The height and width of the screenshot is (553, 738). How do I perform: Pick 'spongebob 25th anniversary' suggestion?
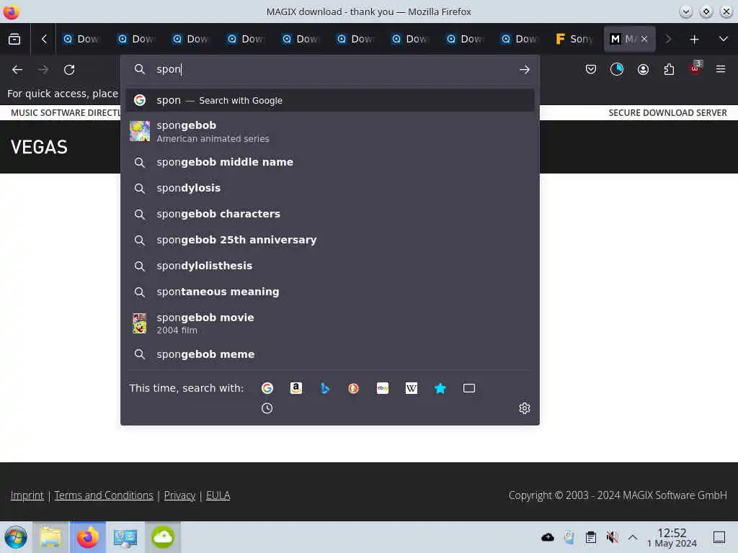click(x=330, y=240)
